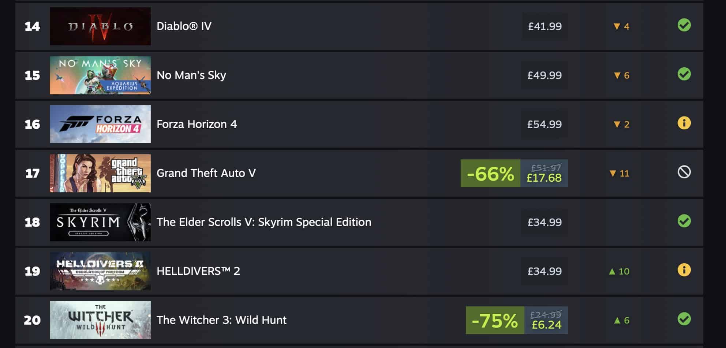Click the £41.99 Diablo IV price
Viewport: 726px width, 348px height.
pyautogui.click(x=544, y=26)
